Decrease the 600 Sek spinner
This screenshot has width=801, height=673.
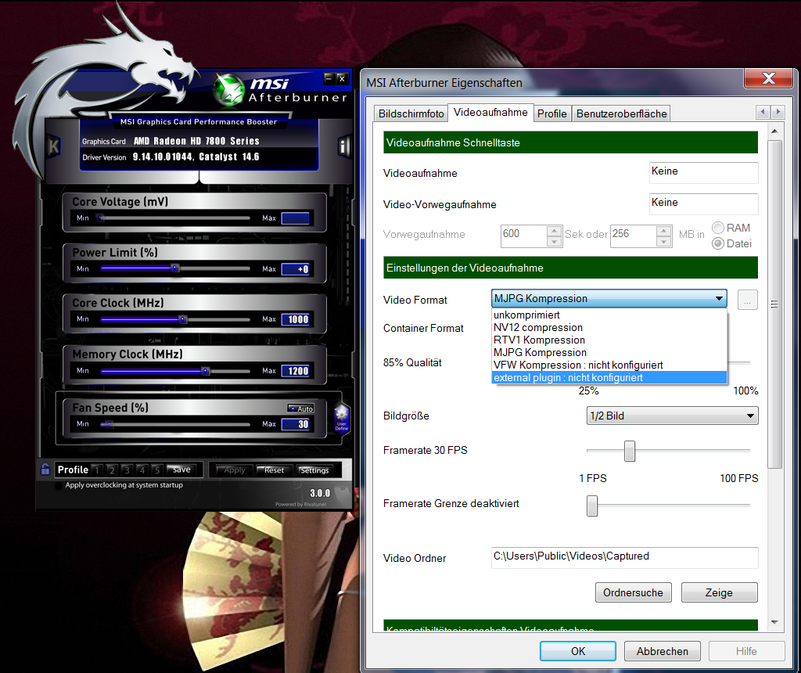[x=554, y=242]
